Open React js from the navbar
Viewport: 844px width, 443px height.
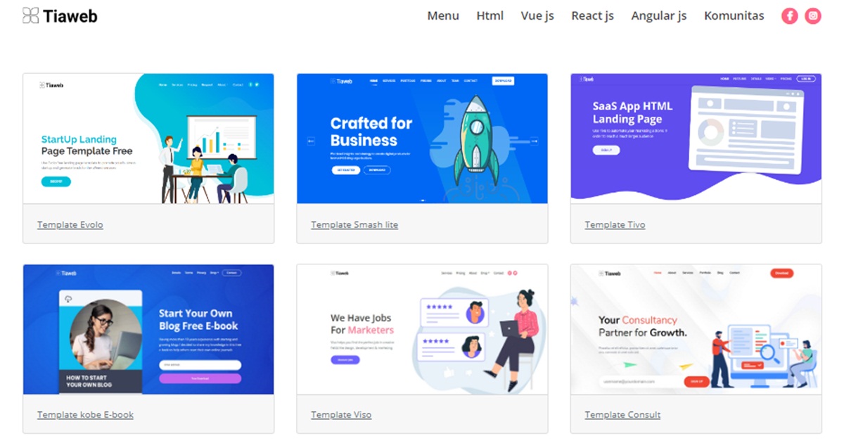[592, 15]
